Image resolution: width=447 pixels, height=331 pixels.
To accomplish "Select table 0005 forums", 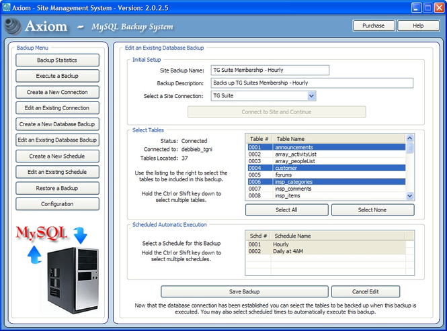I will click(326, 175).
